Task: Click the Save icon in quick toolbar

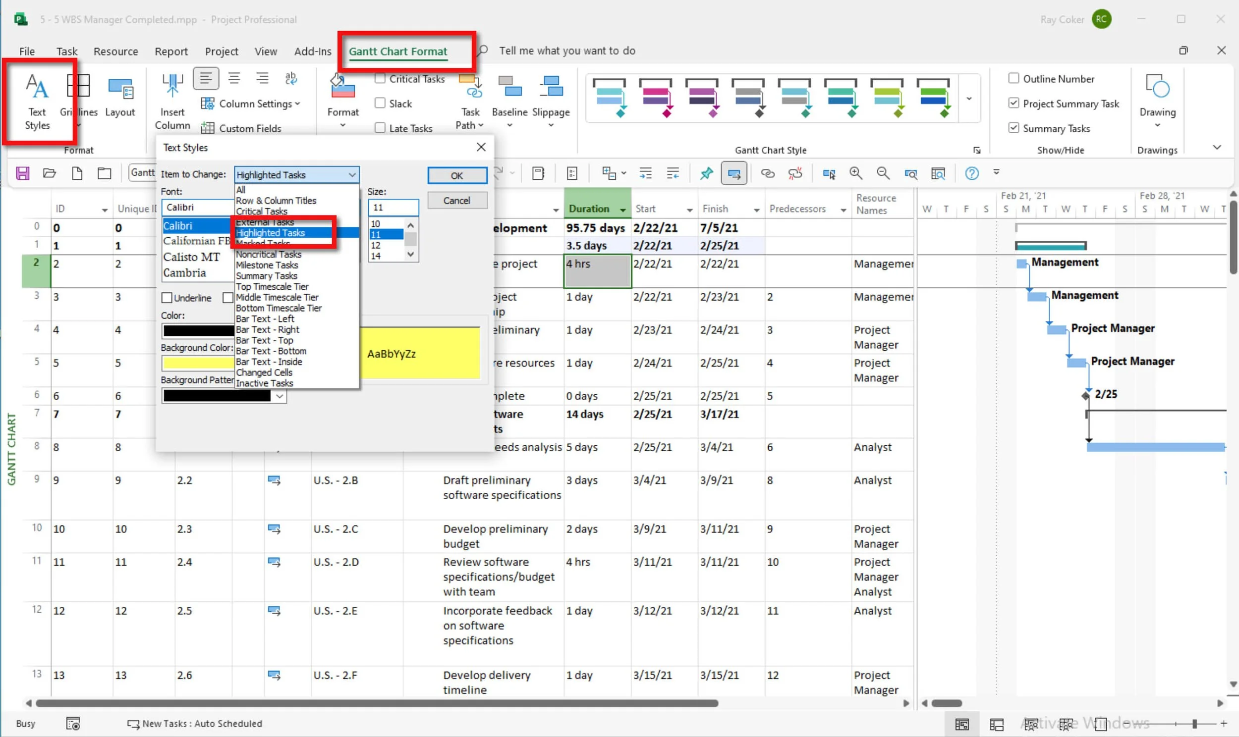Action: point(23,173)
